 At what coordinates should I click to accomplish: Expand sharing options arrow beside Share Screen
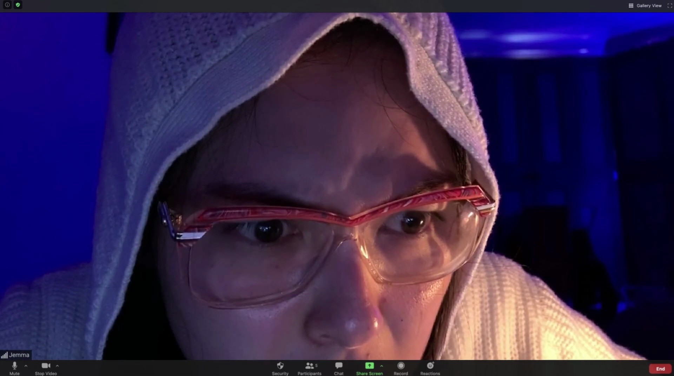pyautogui.click(x=382, y=366)
